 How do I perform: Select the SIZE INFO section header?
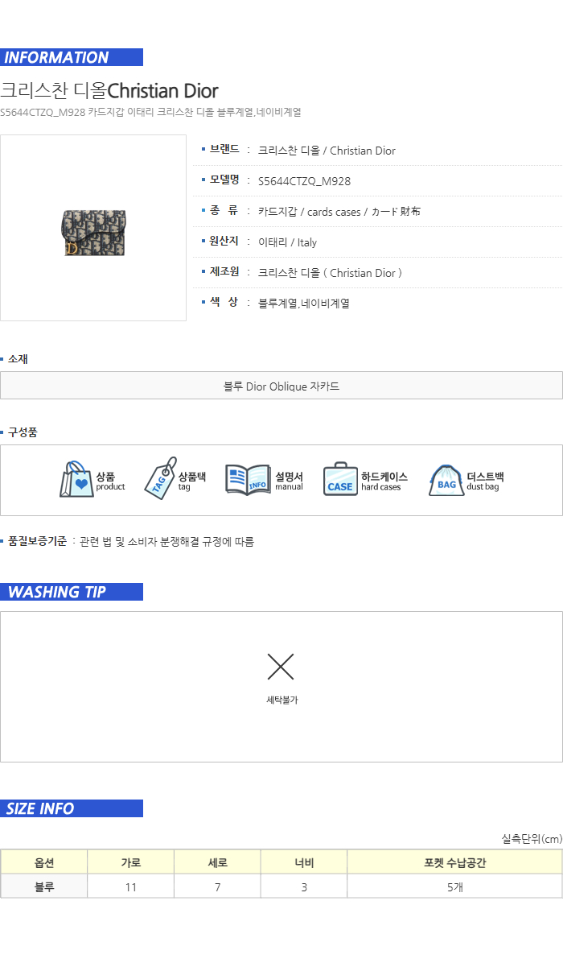point(72,808)
